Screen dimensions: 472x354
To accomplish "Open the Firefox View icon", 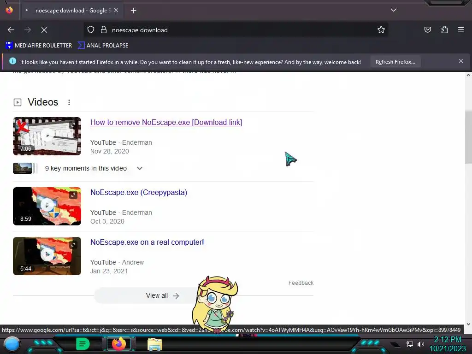I will point(9,10).
